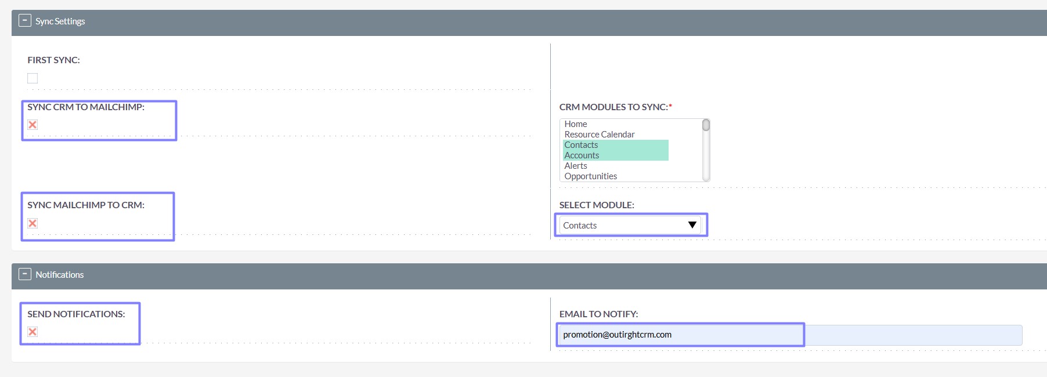The image size is (1047, 377).
Task: Focus the Email to Notify field
Action: tap(789, 335)
